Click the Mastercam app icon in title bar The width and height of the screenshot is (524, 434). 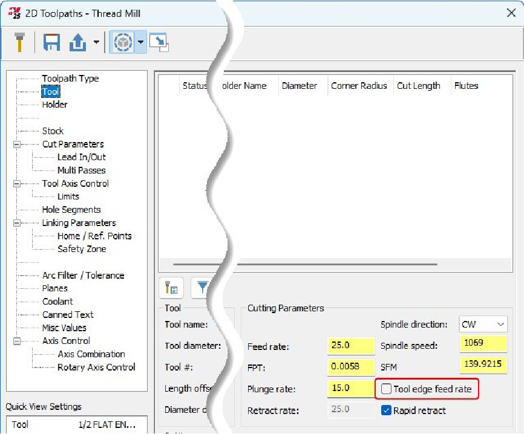tap(15, 13)
